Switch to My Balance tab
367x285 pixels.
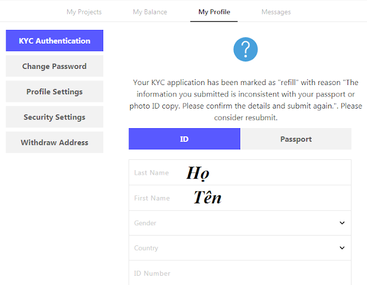coord(150,11)
